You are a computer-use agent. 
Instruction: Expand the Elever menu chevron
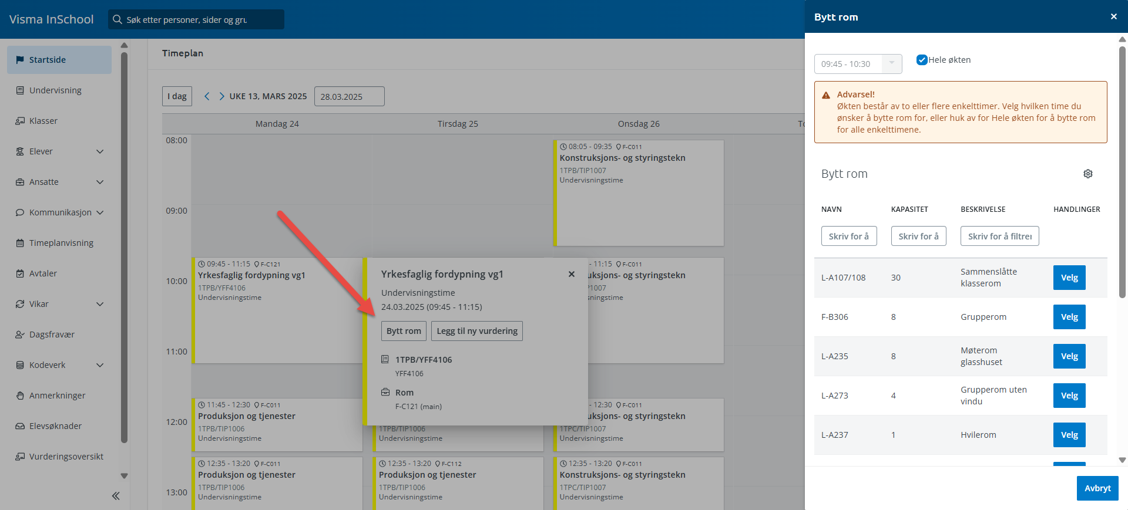point(100,151)
